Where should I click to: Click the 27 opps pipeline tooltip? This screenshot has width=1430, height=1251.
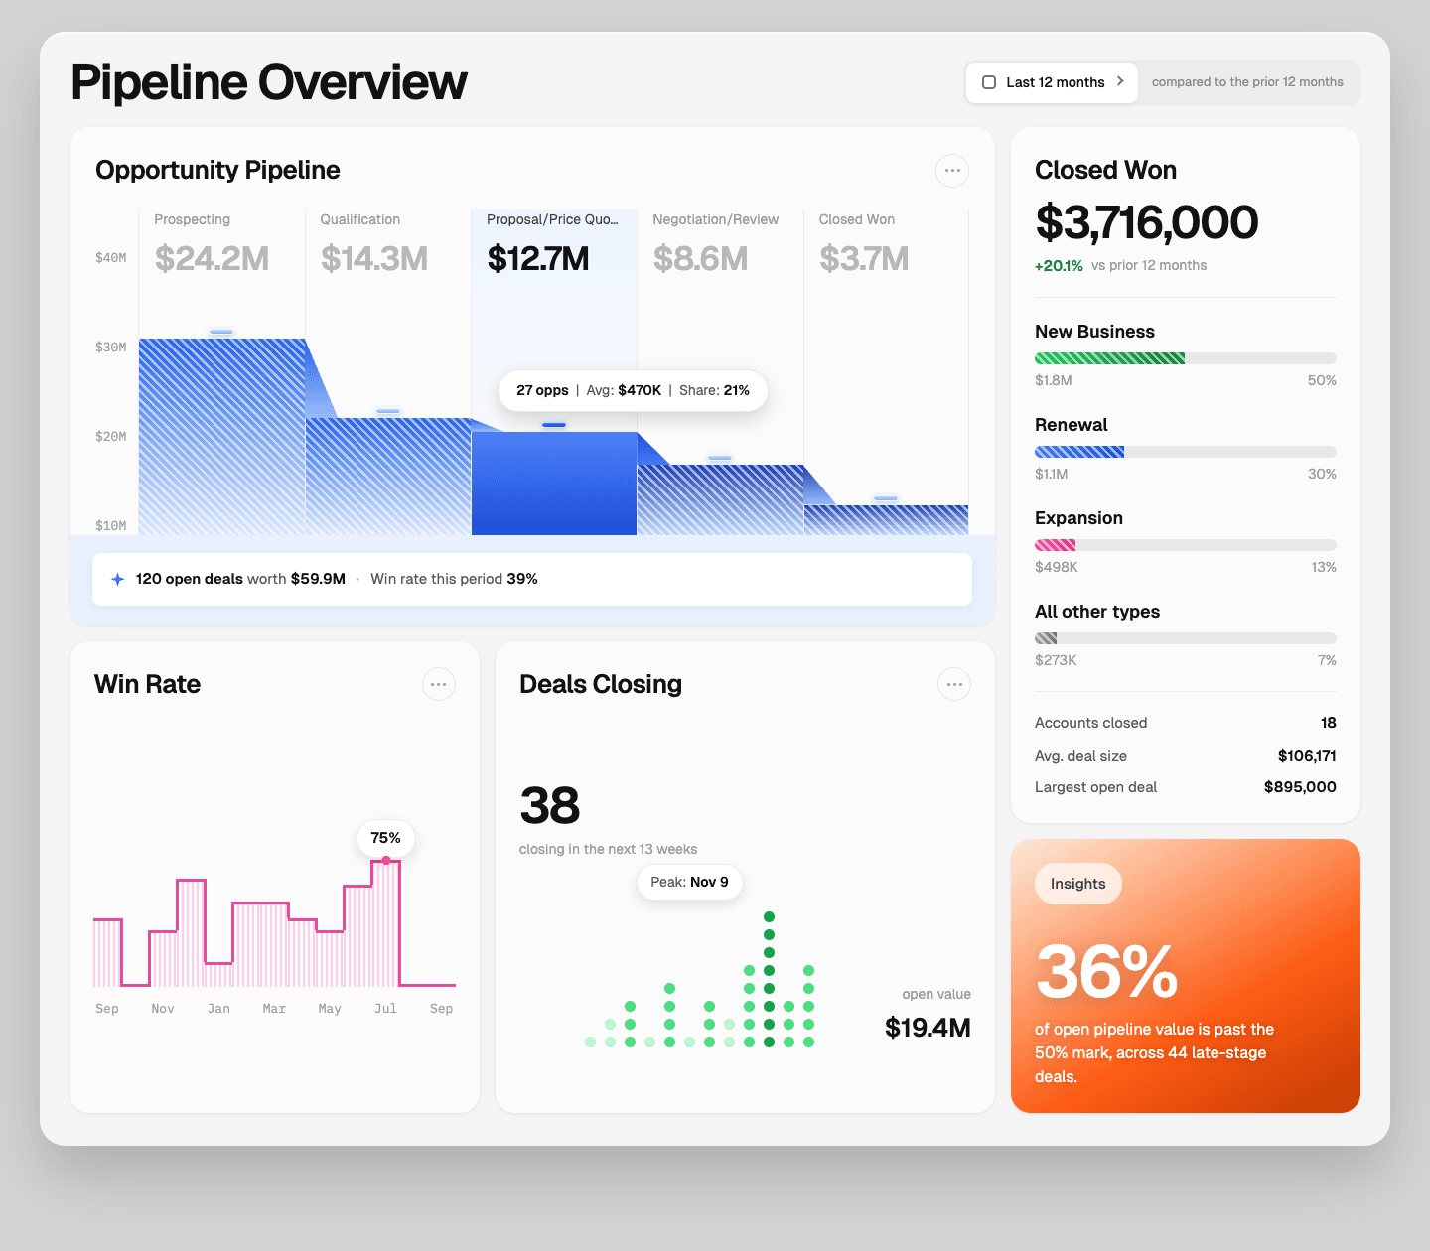[x=633, y=390]
